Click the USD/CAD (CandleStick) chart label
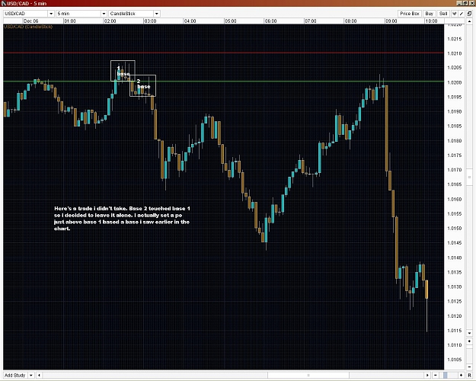476x381 pixels. [28, 27]
